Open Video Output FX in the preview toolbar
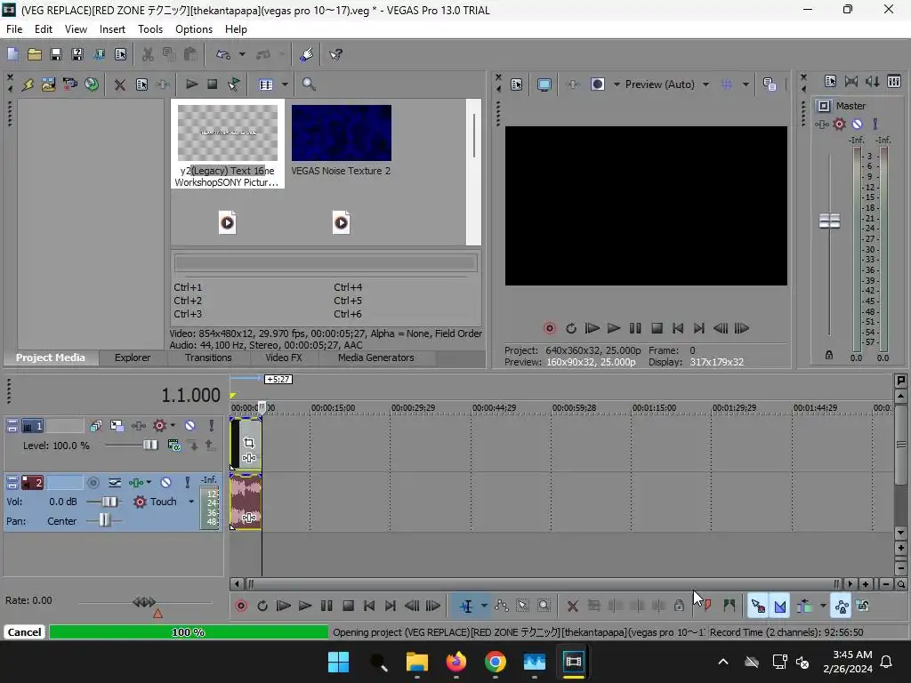Image resolution: width=911 pixels, height=683 pixels. (x=573, y=84)
